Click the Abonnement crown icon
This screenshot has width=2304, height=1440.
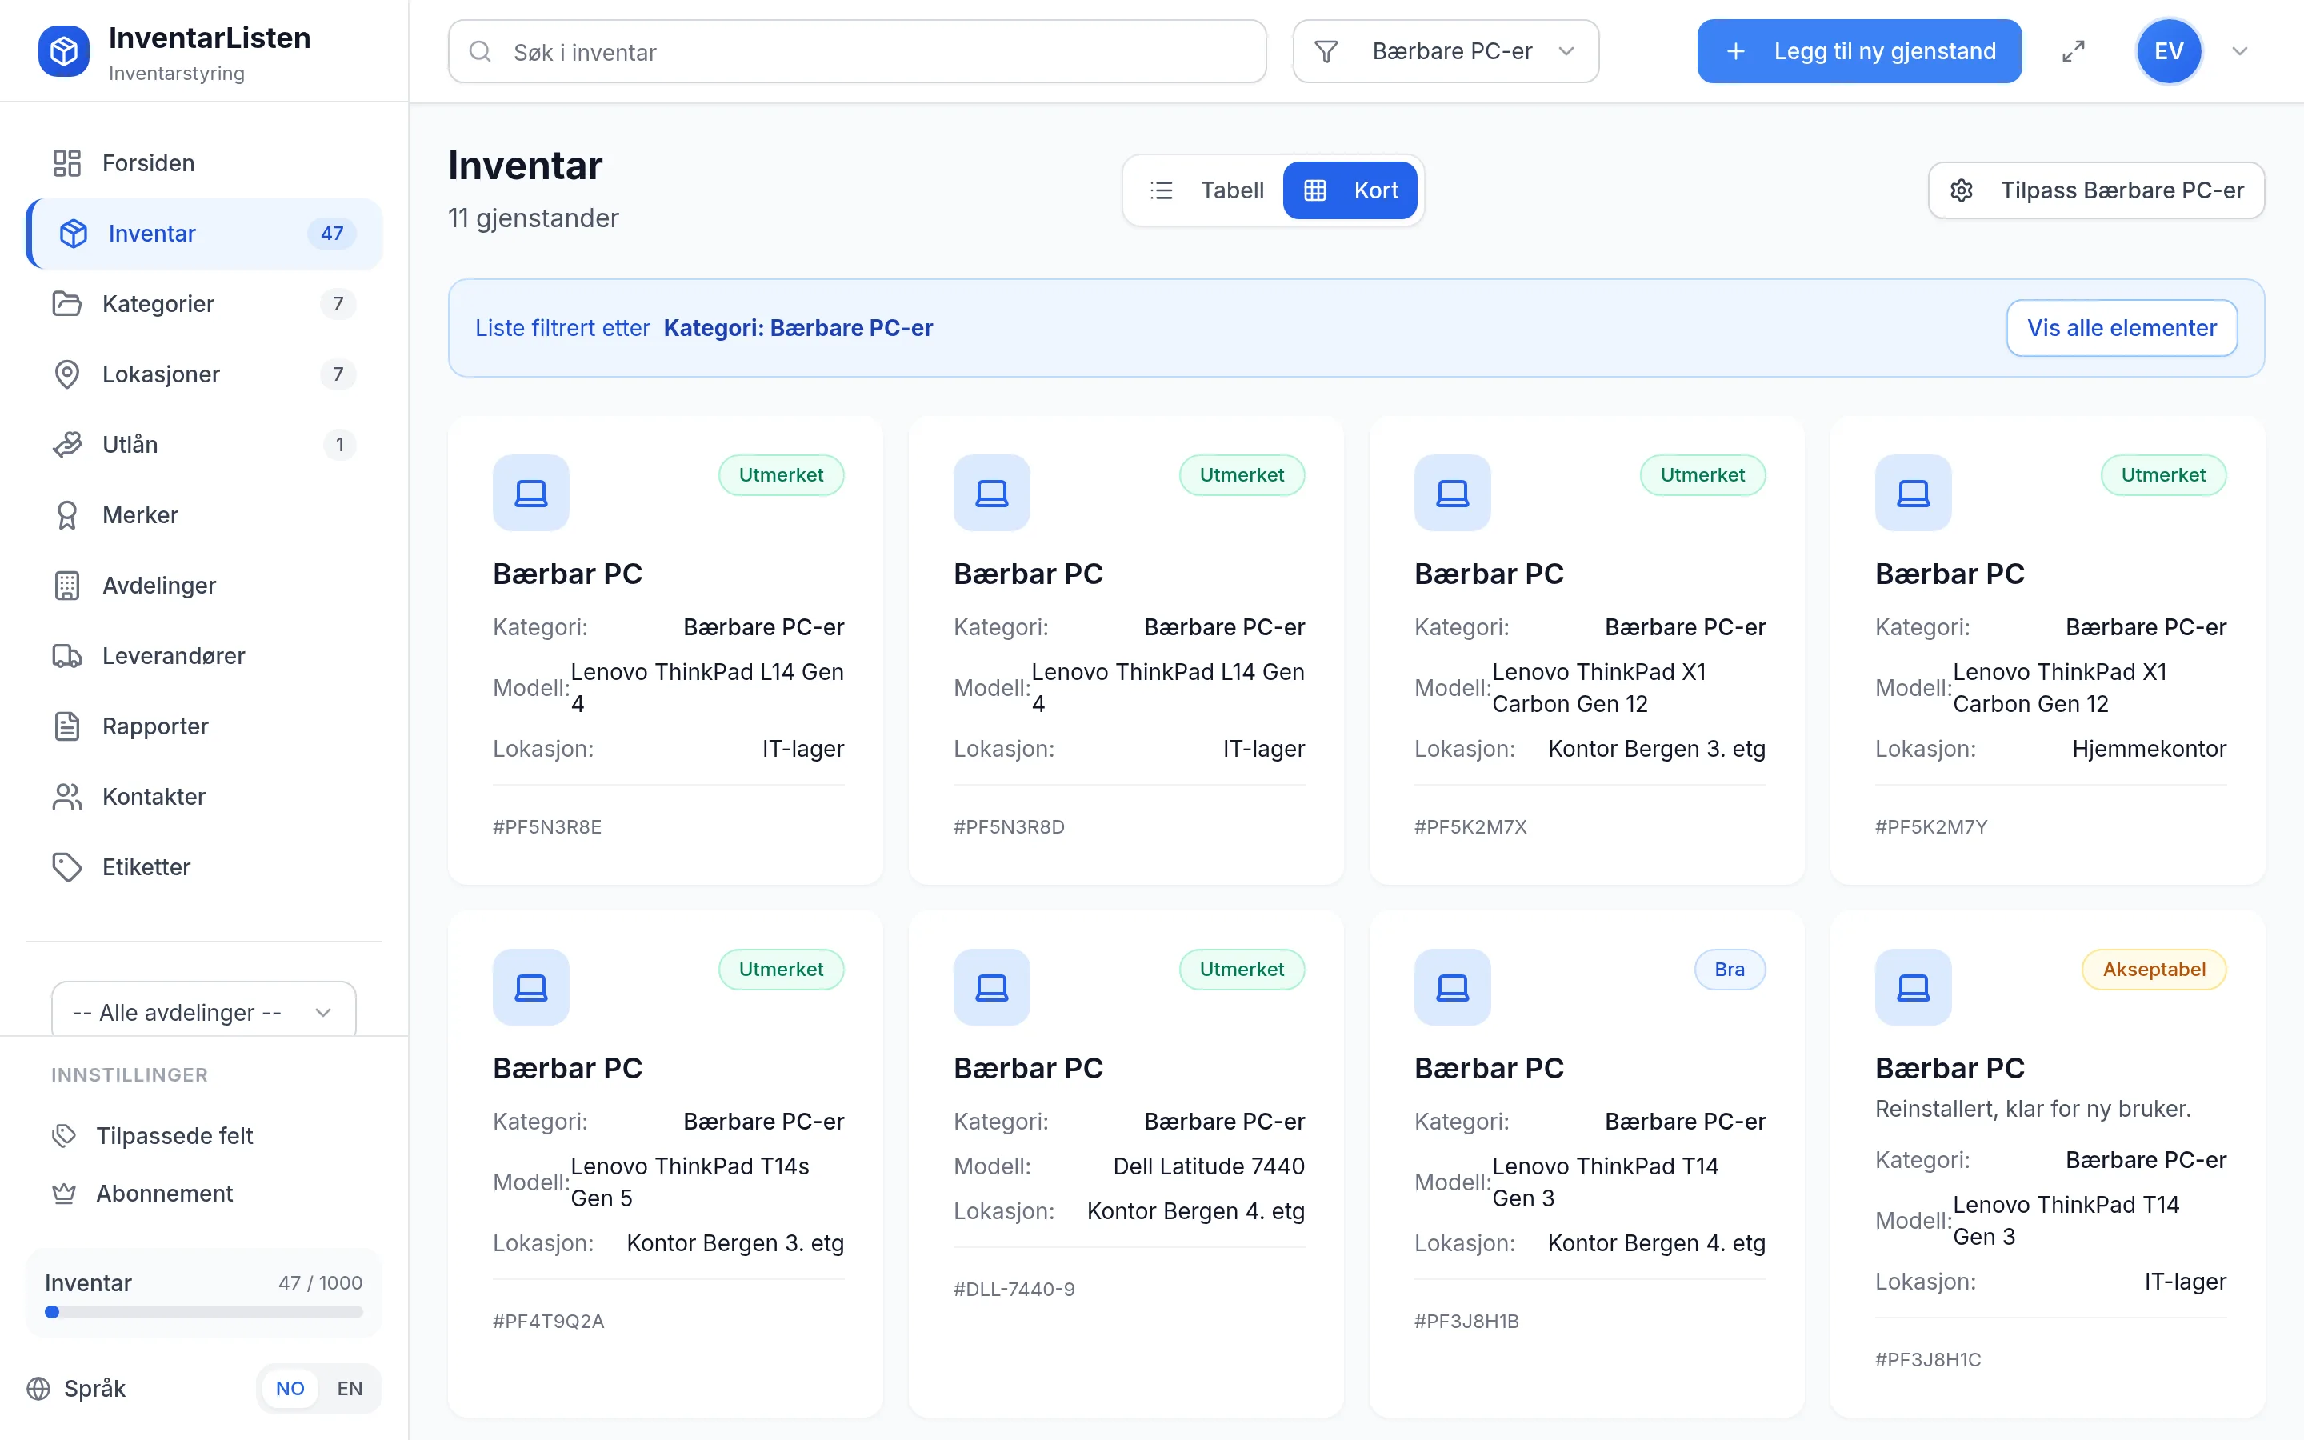pos(64,1194)
